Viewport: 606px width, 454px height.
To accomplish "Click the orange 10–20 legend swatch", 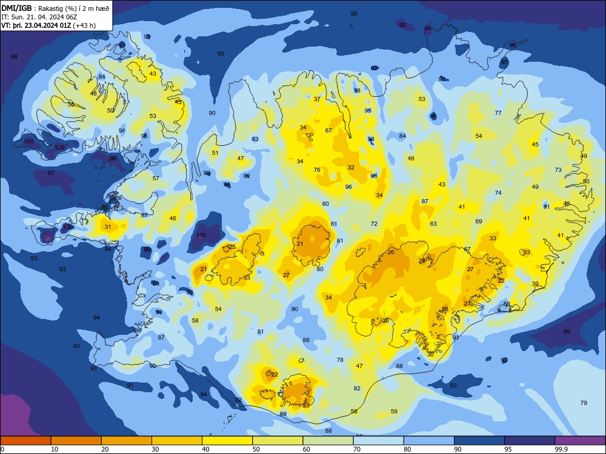I will (76, 441).
